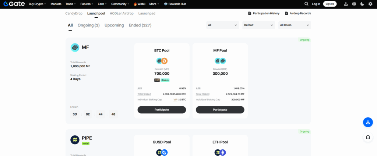Image resolution: width=377 pixels, height=156 pixels.
Task: Open Participation History link
Action: coord(264,13)
